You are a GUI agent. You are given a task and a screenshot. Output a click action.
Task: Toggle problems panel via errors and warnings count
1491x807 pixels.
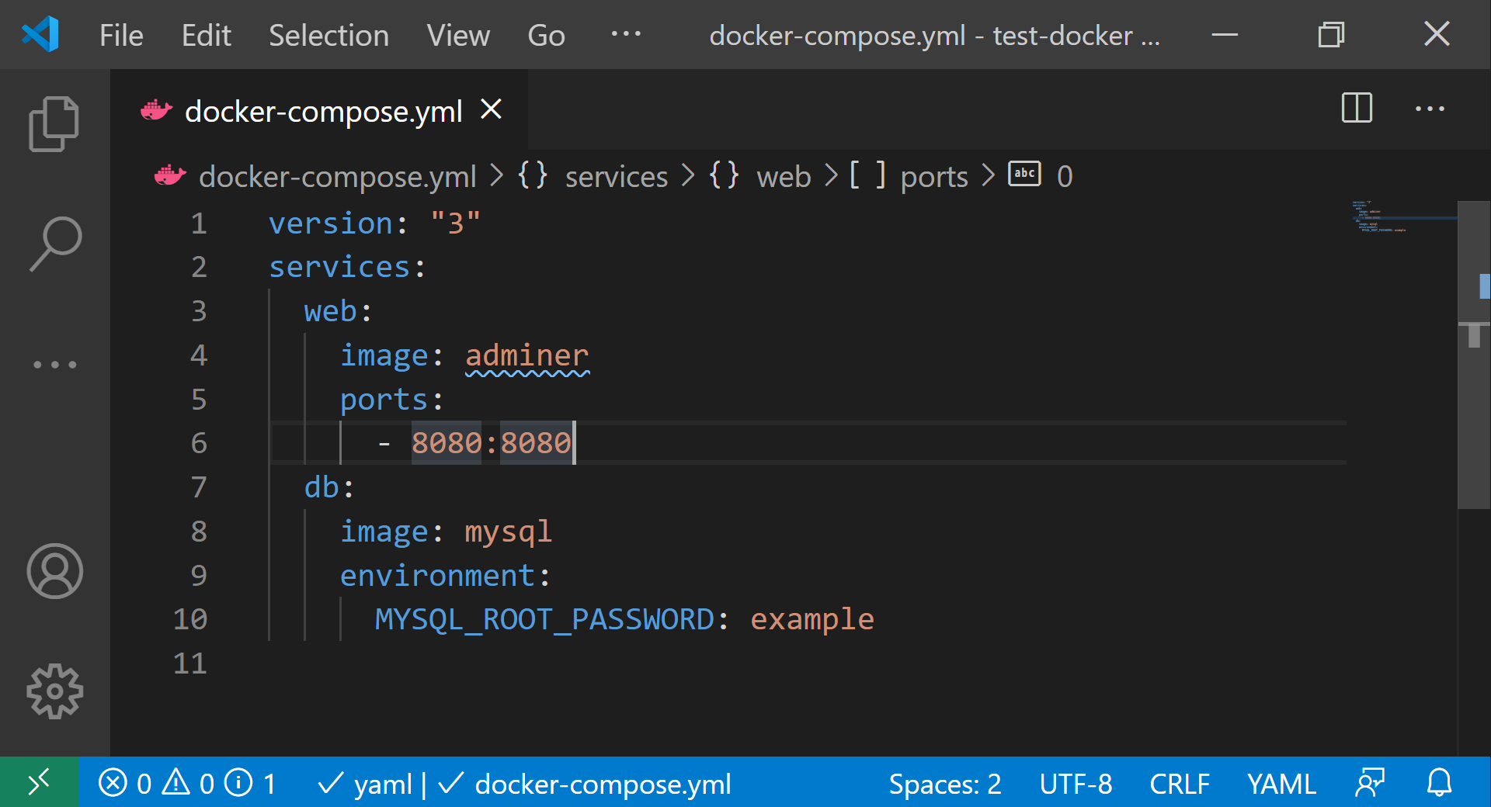[187, 783]
